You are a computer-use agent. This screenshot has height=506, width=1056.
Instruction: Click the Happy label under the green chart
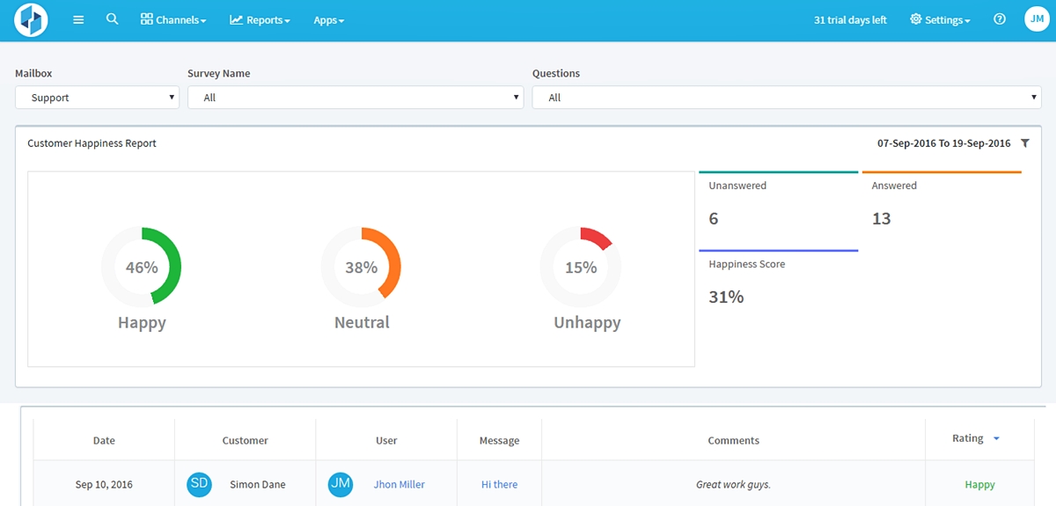(142, 322)
